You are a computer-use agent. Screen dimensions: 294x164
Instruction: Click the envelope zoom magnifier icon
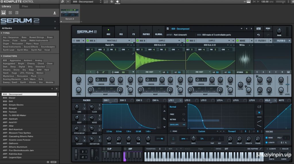coord(164,119)
